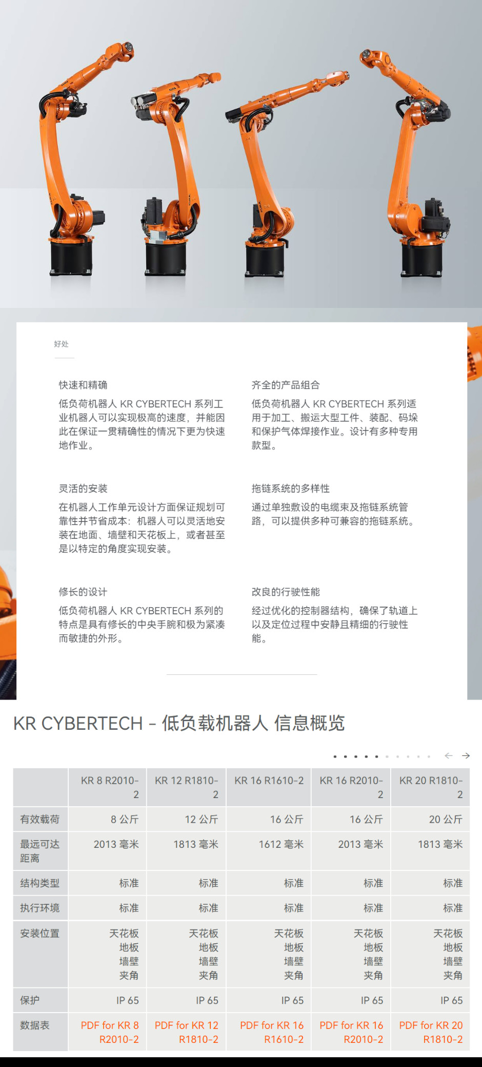The width and height of the screenshot is (482, 1067).
Task: Open PDF for KR 16 R2010-2
Action: 351,1032
